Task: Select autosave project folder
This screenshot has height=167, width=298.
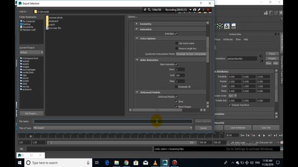Action: pos(26,90)
